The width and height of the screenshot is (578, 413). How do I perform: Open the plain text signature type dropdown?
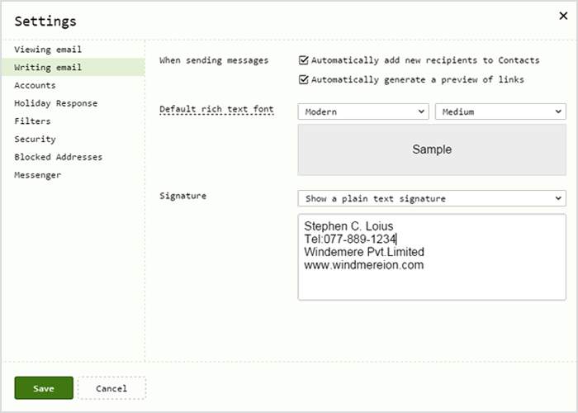[x=432, y=198]
